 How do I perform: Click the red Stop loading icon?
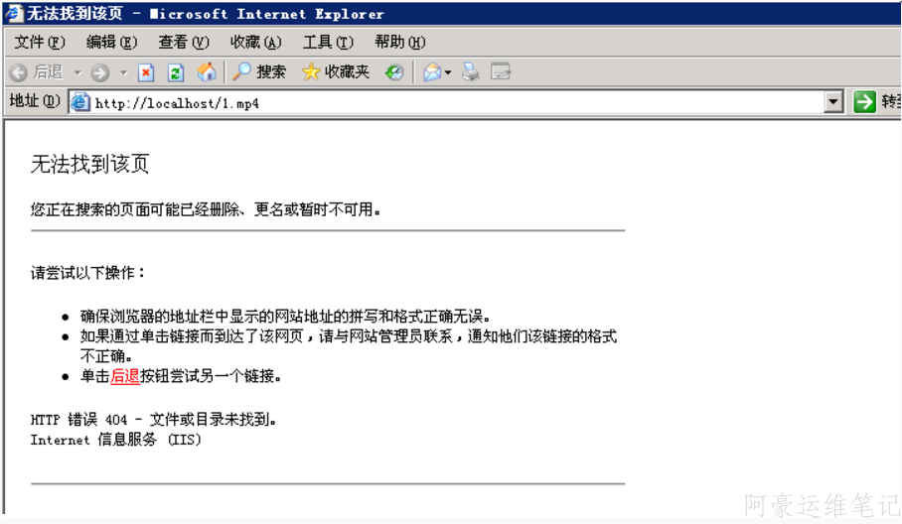pos(146,72)
